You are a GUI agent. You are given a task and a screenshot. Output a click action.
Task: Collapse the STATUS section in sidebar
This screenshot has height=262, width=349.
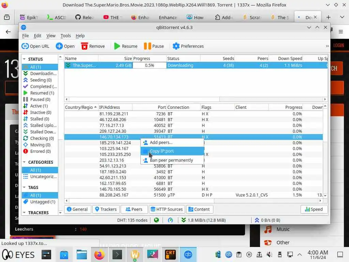click(24, 59)
